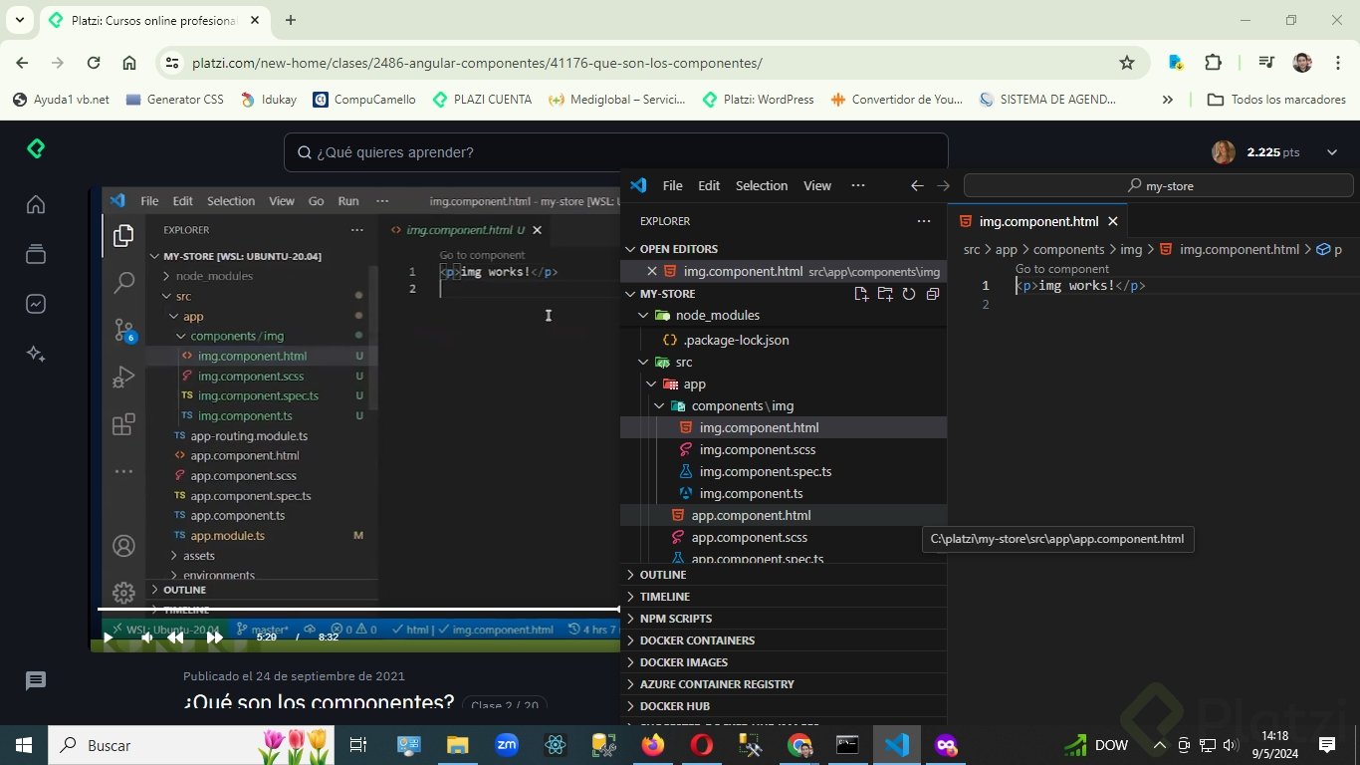This screenshot has height=765, width=1360.
Task: Open Chrome extensions puzzle icon
Action: (x=1213, y=63)
